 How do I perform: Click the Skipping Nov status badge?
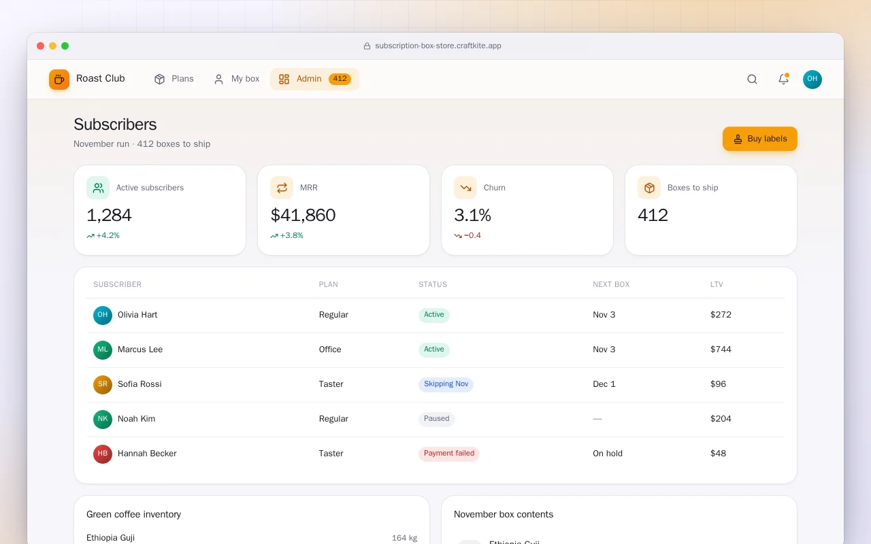[446, 384]
